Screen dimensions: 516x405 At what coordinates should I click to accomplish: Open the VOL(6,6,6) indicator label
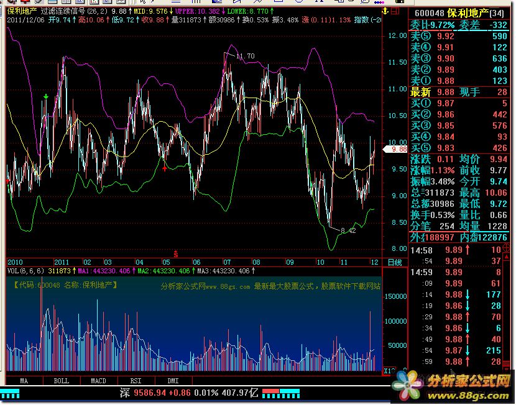25,271
